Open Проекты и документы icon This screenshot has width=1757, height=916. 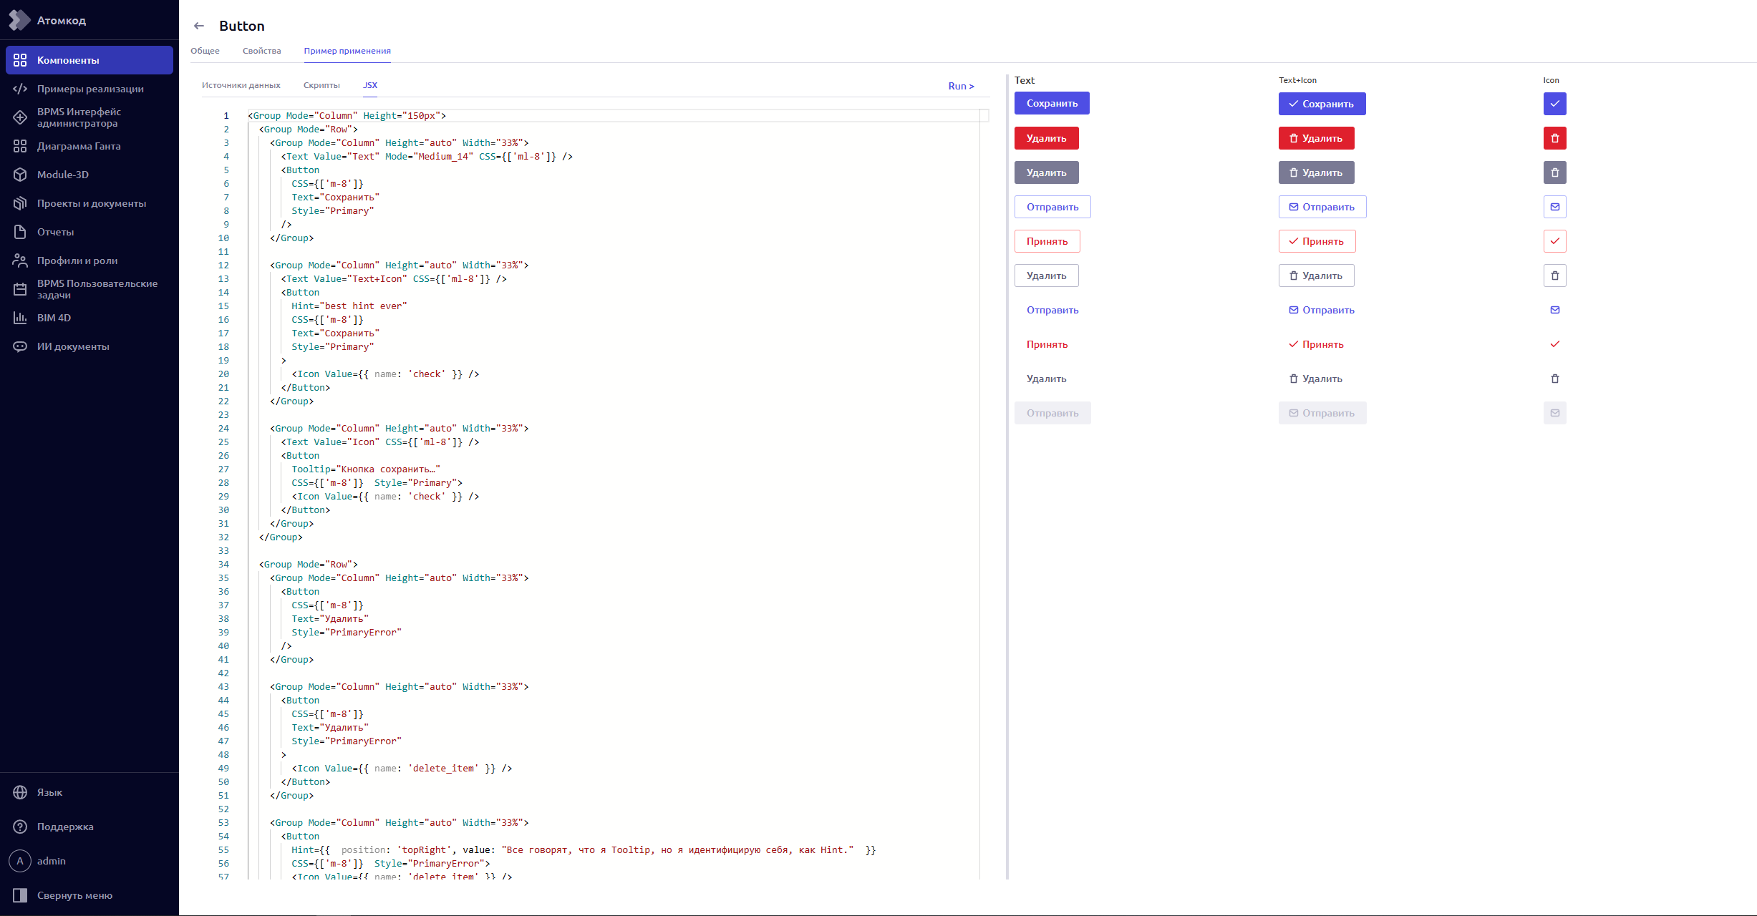coord(20,203)
